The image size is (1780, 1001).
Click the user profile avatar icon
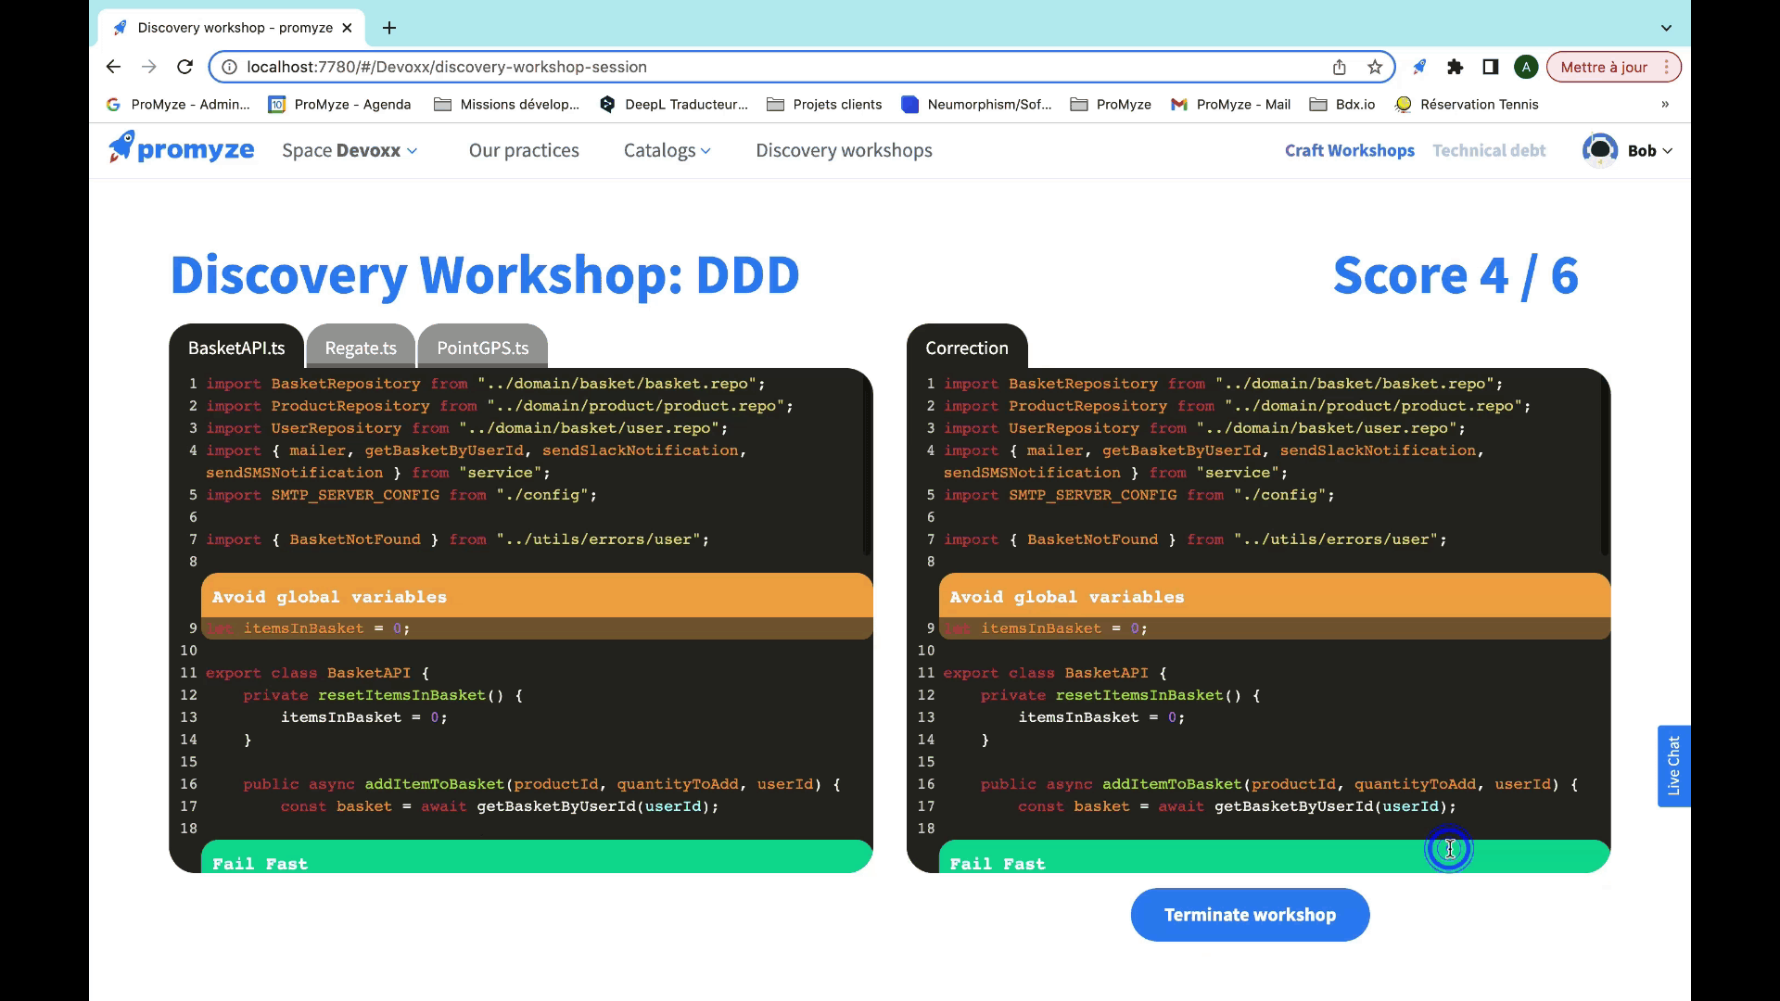tap(1599, 149)
